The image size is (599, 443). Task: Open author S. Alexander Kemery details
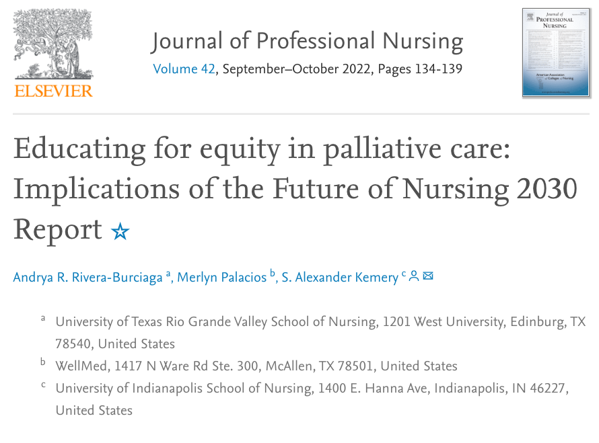(340, 278)
